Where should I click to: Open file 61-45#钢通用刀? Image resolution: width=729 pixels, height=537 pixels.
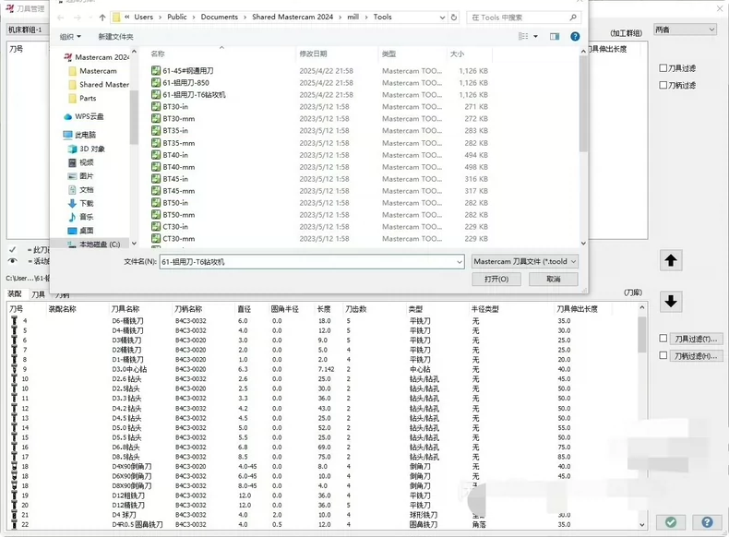[188, 71]
